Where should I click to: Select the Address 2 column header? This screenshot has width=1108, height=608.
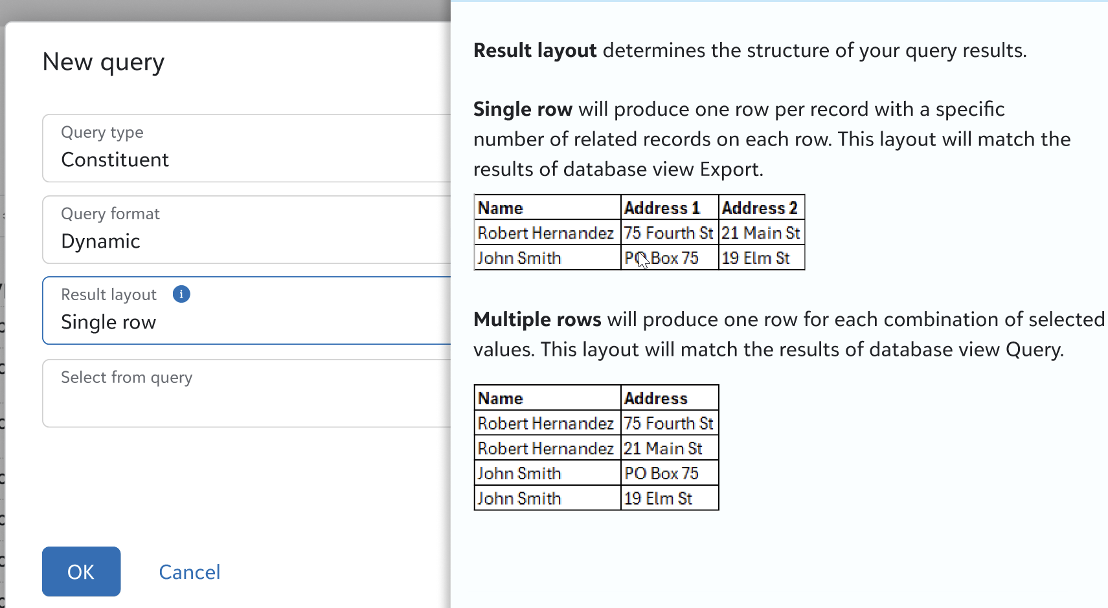pos(760,208)
